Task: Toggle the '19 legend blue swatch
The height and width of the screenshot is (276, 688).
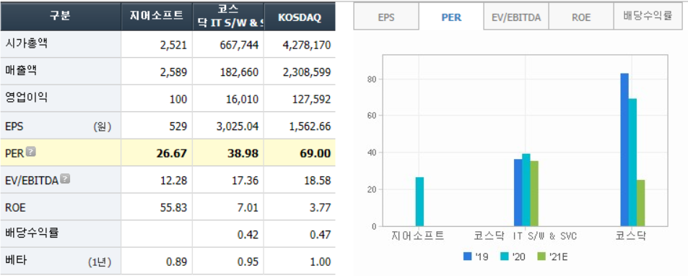Action: pyautogui.click(x=467, y=256)
